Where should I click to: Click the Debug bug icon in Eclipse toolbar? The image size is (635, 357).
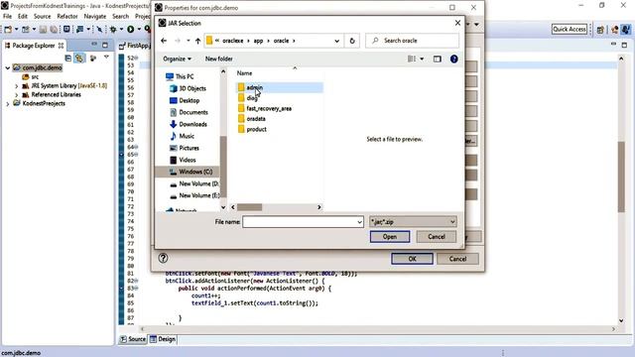pyautogui.click(x=113, y=29)
